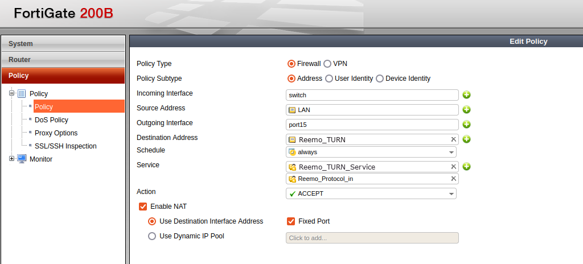Click green plus next to Destination Address
The width and height of the screenshot is (583, 264).
[466, 139]
